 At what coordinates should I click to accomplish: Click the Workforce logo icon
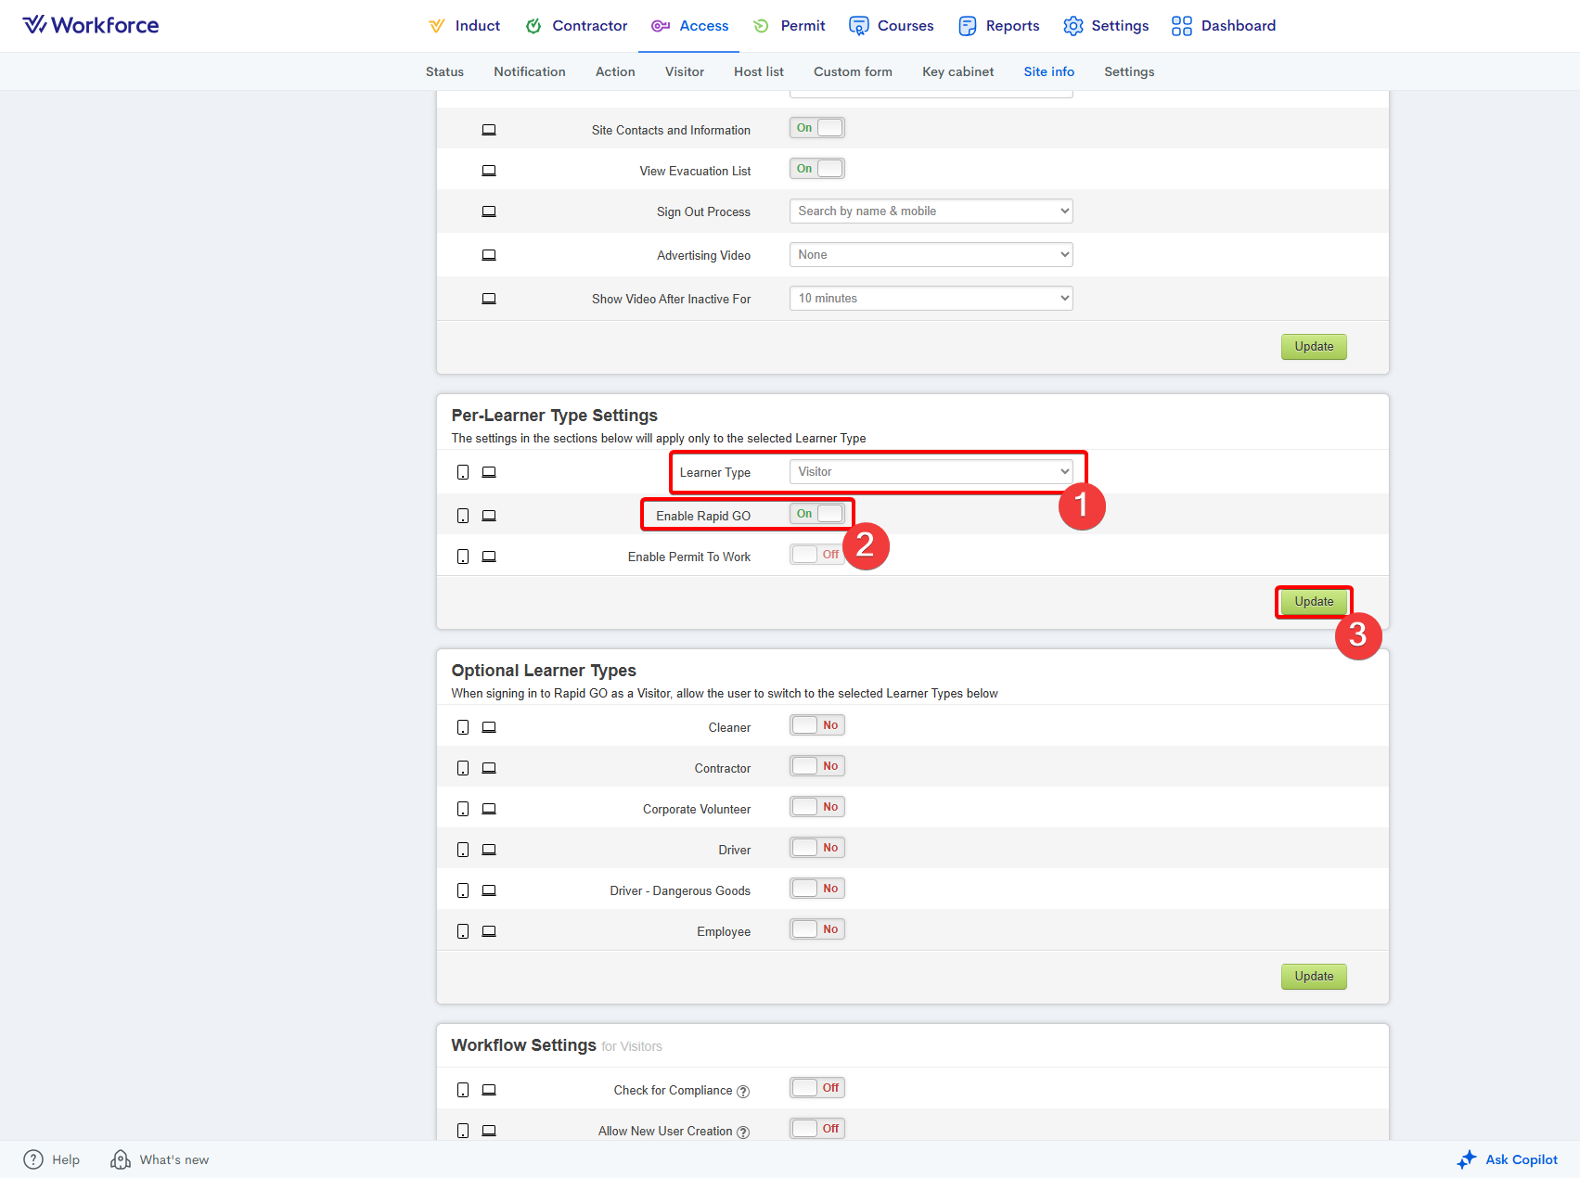click(x=34, y=25)
